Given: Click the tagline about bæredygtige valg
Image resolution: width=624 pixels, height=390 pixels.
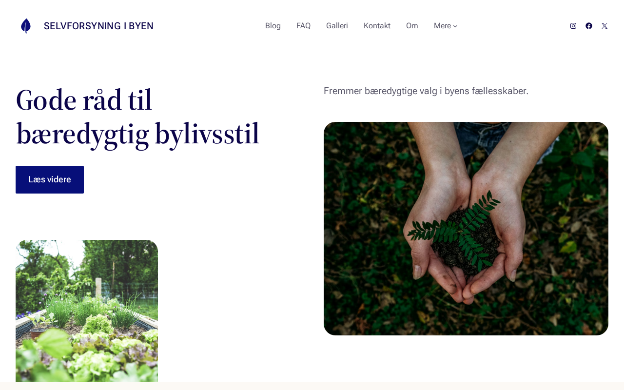Looking at the screenshot, I should tap(426, 91).
